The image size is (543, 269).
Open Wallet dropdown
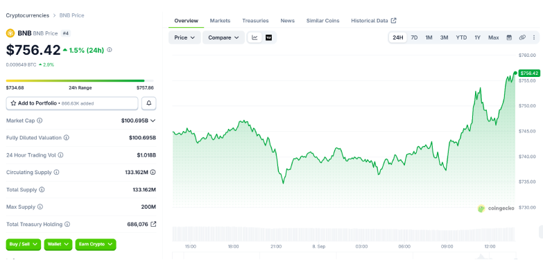[58, 244]
